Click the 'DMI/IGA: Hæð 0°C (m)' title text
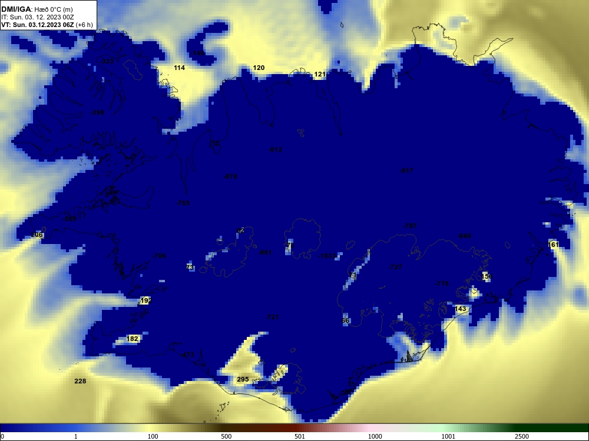Screen dimensions: 589x441 (x=37, y=9)
